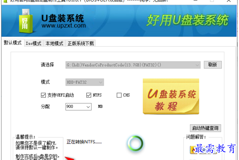
Task: Click the 分配 label
Action: click(x=45, y=106)
